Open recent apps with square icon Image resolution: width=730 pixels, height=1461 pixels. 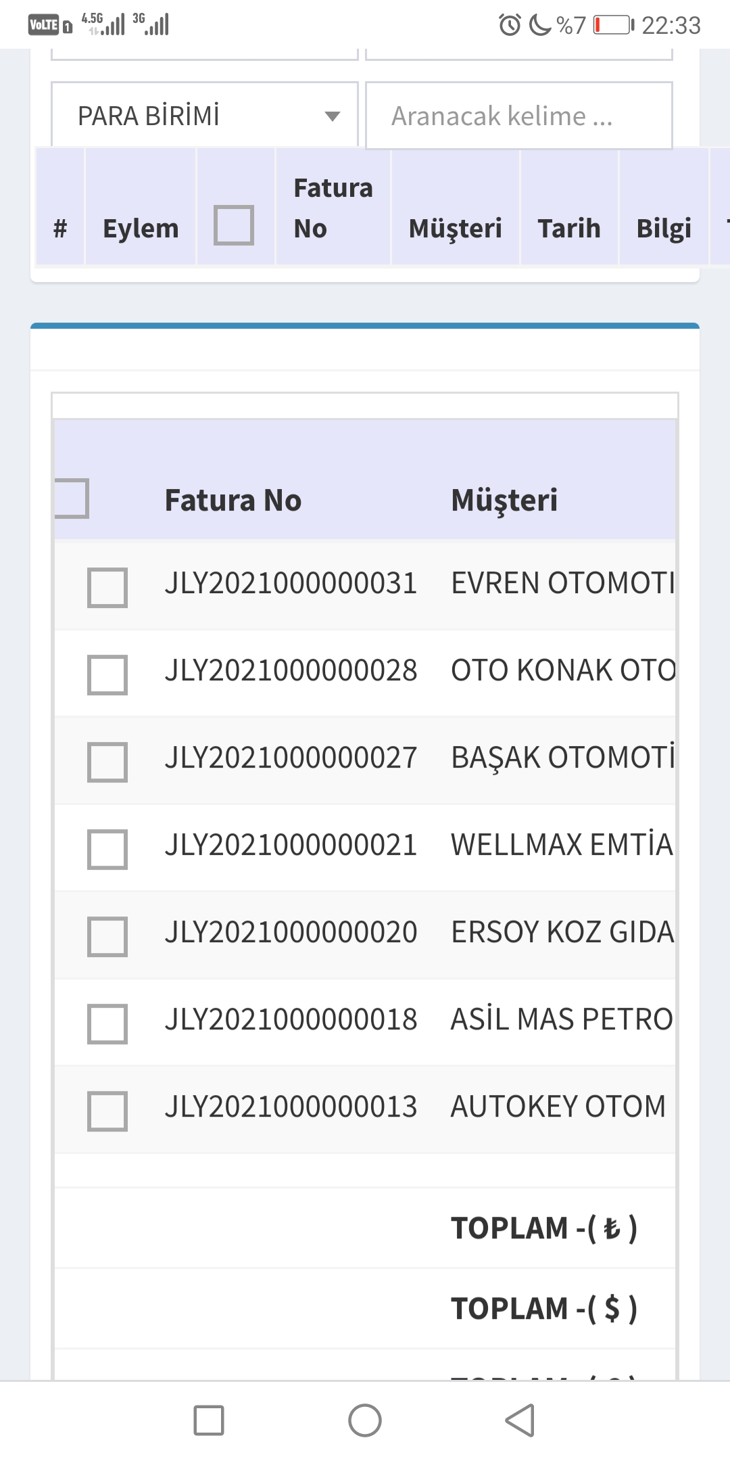[209, 1420]
